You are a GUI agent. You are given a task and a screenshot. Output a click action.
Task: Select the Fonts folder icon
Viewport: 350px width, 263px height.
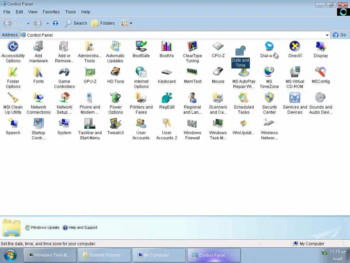click(x=39, y=75)
